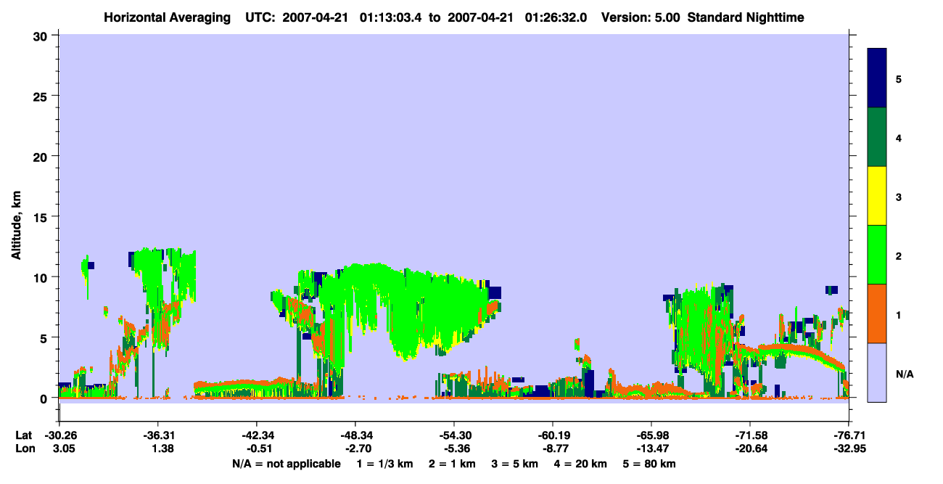Click the y-axis tick label 15
Screen dimensions: 943x484
click(x=42, y=217)
